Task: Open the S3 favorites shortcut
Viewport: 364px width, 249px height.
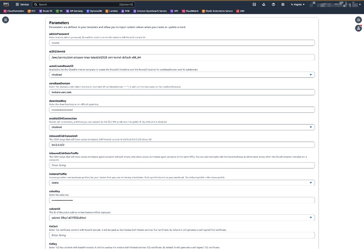Action: coord(59,11)
